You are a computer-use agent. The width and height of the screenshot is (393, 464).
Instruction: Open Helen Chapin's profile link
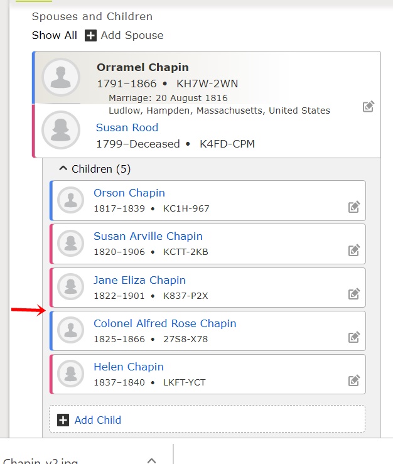coord(129,367)
